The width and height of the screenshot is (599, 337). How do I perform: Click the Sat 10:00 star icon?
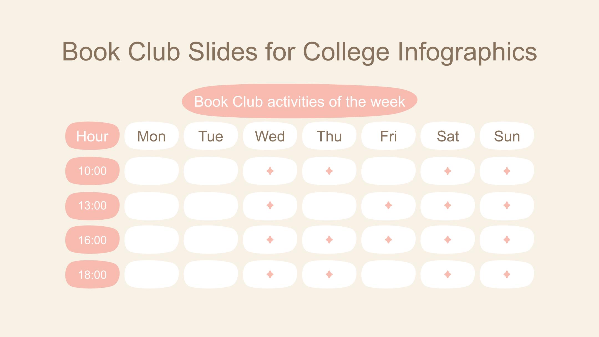click(448, 171)
